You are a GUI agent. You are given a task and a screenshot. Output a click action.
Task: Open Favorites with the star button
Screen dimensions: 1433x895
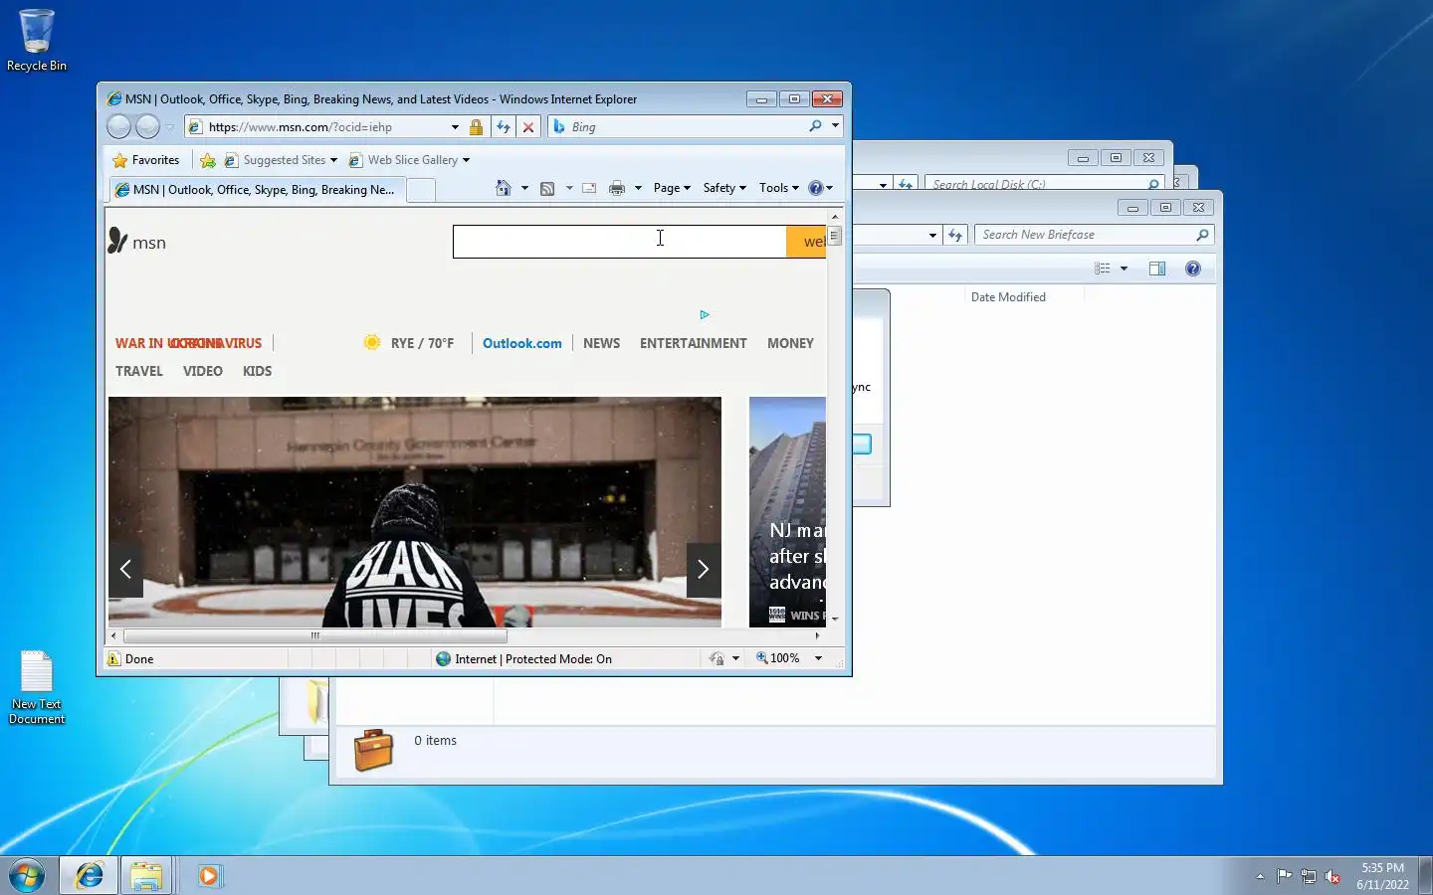[x=146, y=160]
